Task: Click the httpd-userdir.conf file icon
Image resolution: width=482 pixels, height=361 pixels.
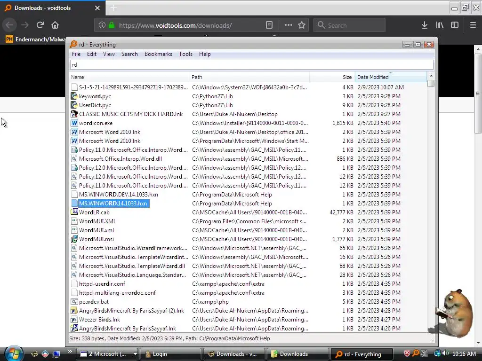Action: tap(74, 283)
